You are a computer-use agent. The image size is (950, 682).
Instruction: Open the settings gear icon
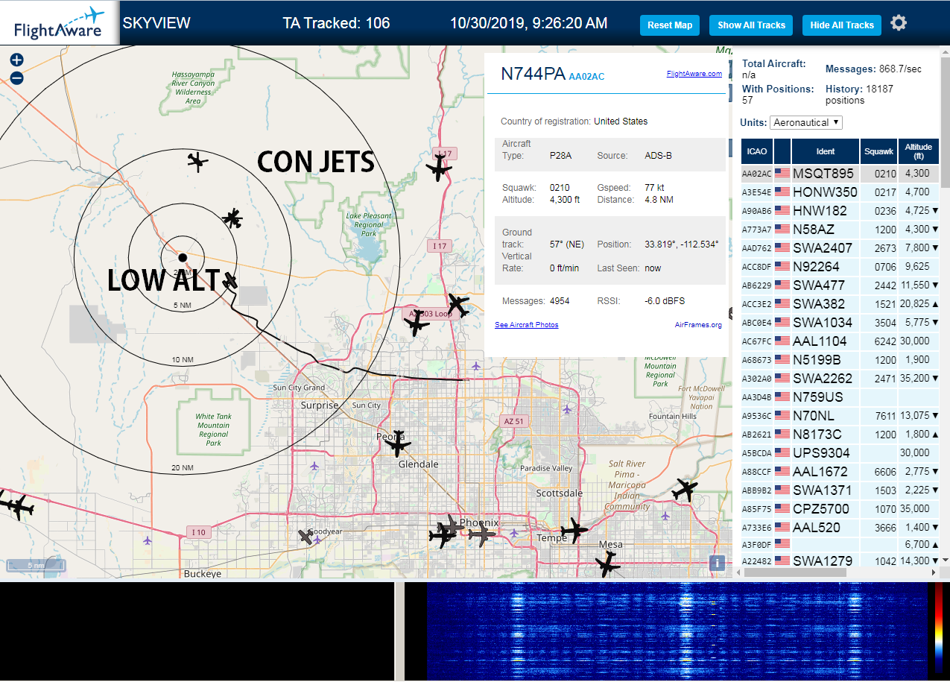pyautogui.click(x=899, y=23)
